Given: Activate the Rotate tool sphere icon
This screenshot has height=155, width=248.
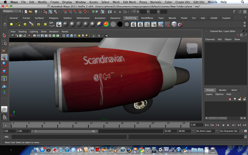Looking at the screenshot, I should [x=4, y=64].
